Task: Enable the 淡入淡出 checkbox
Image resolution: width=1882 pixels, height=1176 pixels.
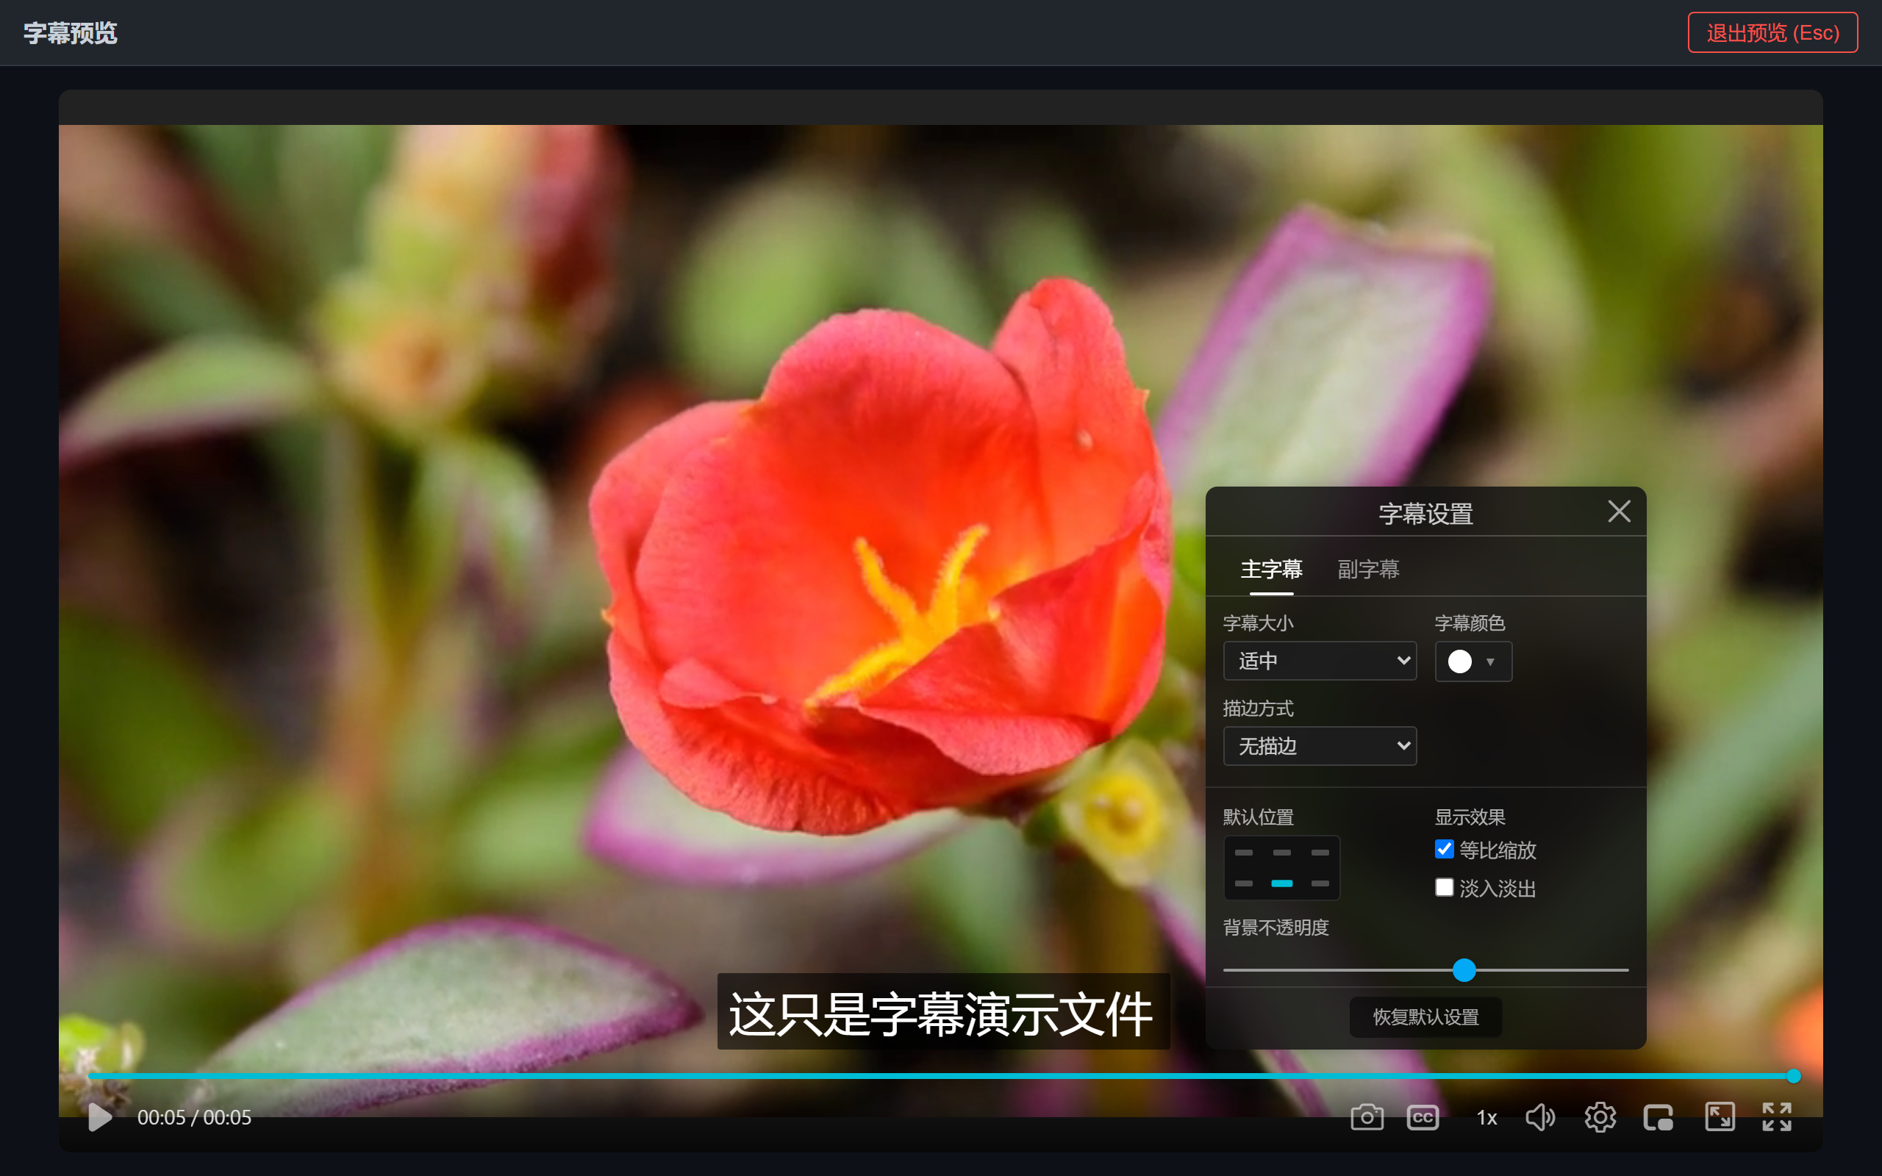Action: [x=1444, y=886]
